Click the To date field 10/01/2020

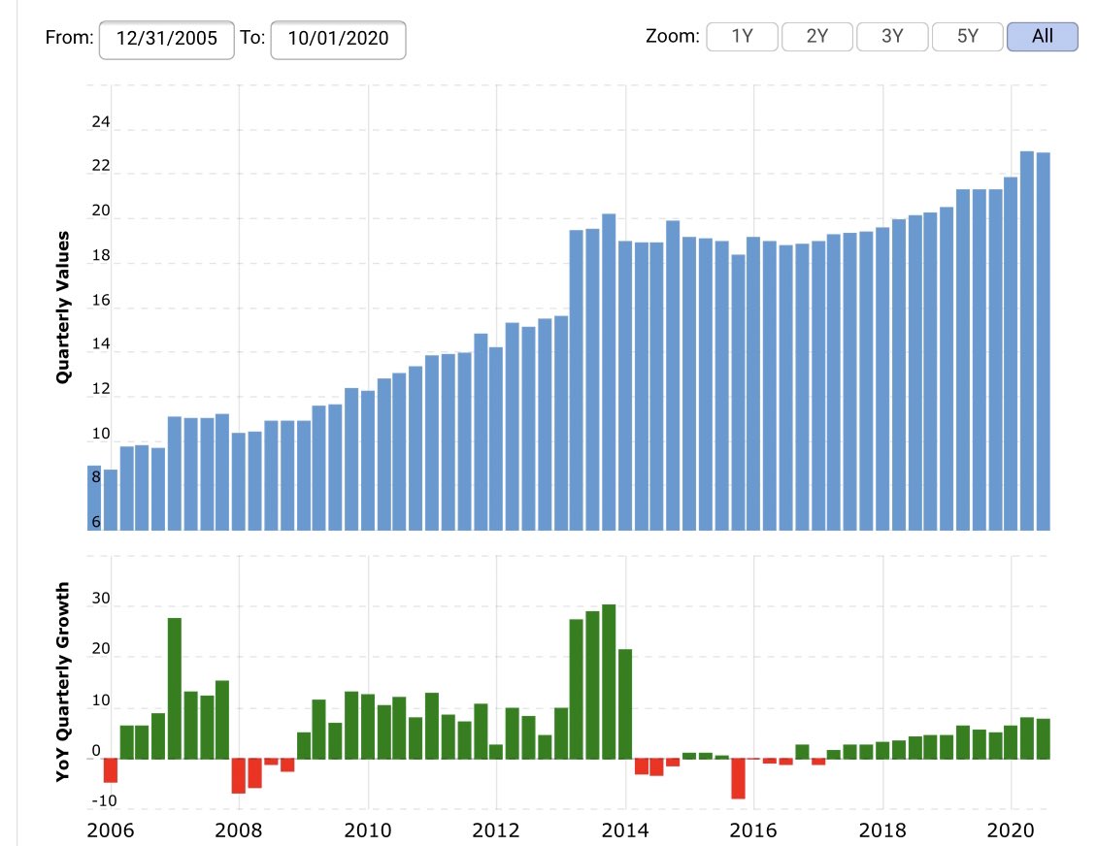coord(338,40)
